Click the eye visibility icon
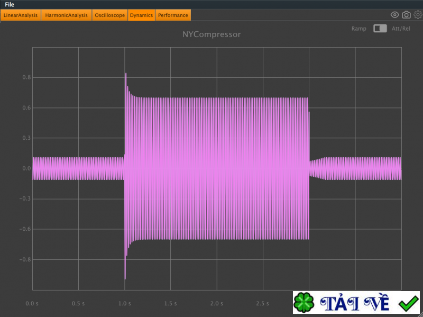This screenshot has width=423, height=317. click(394, 15)
